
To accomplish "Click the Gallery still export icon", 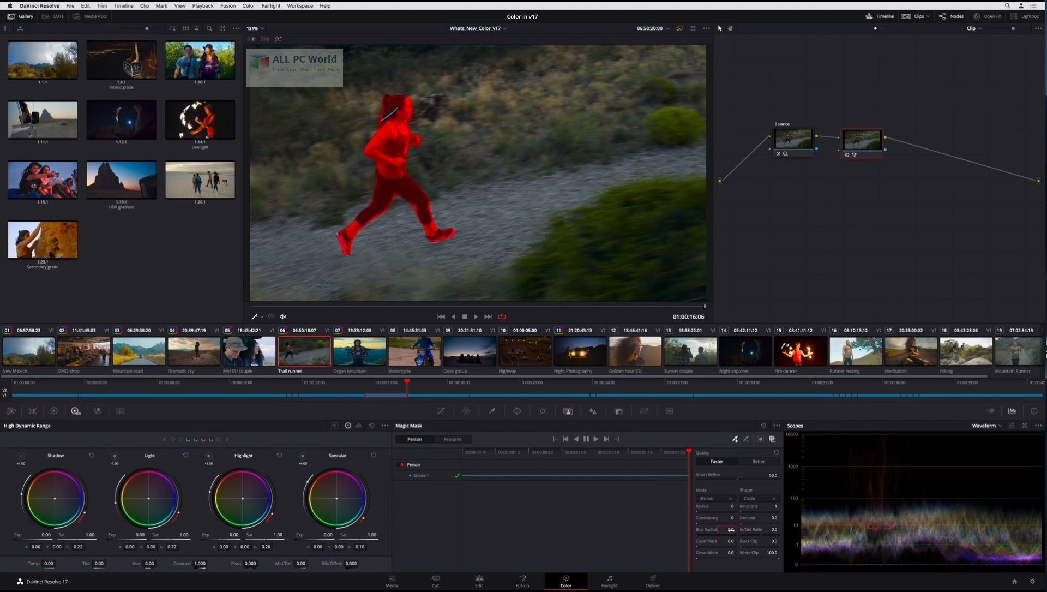I will tap(20, 28).
